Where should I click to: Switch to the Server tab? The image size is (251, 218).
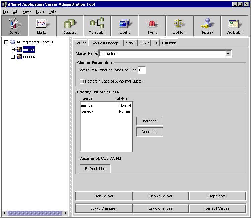point(80,43)
